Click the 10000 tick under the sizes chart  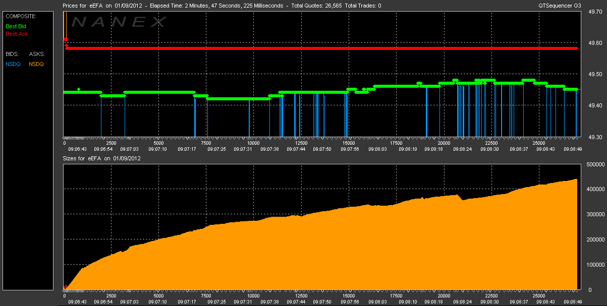(x=253, y=296)
